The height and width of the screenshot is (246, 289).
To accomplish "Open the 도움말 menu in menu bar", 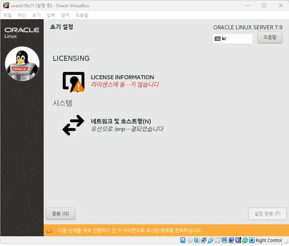I will (82, 15).
